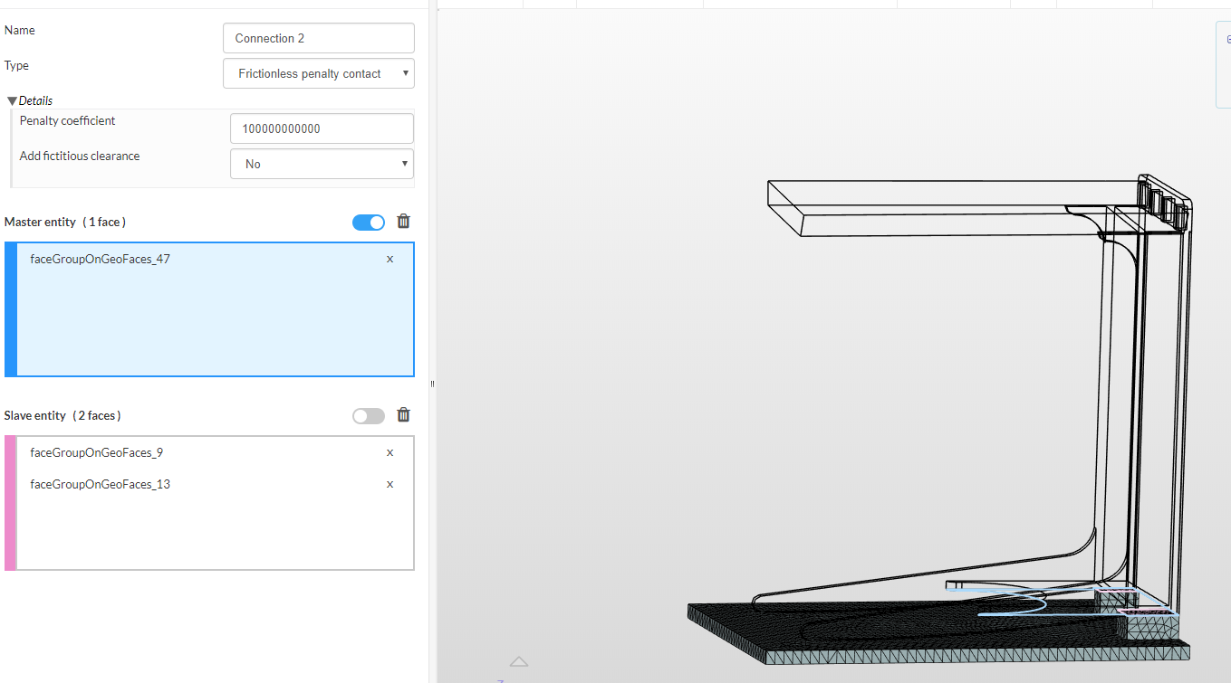
Task: Click the Add fictitious clearance label
Action: coord(80,156)
